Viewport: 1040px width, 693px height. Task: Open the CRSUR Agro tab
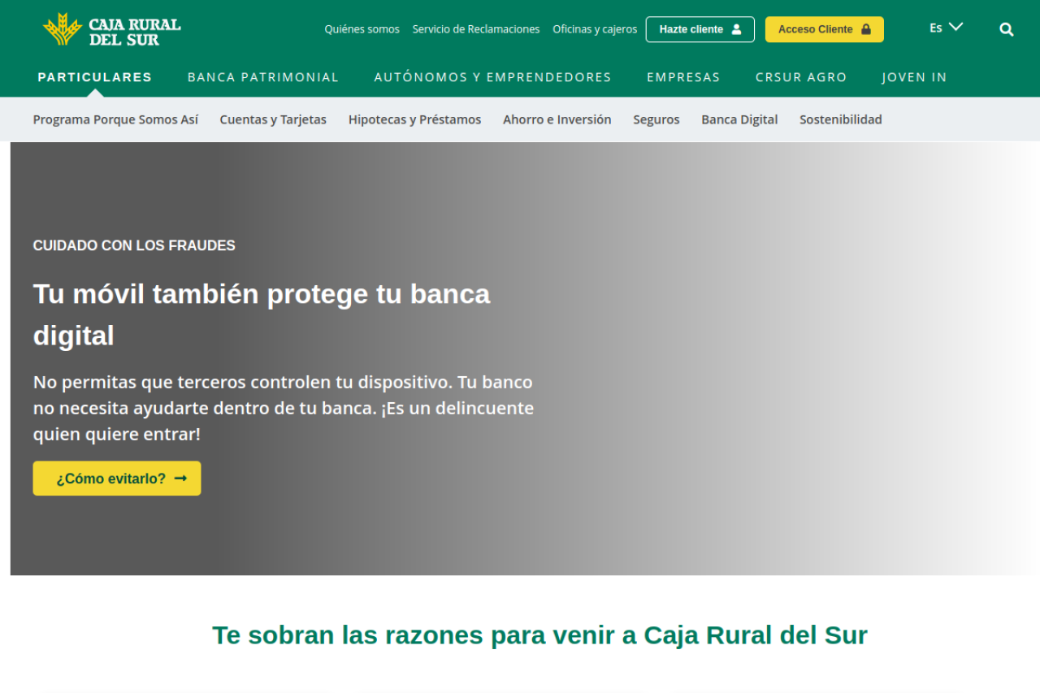tap(801, 77)
